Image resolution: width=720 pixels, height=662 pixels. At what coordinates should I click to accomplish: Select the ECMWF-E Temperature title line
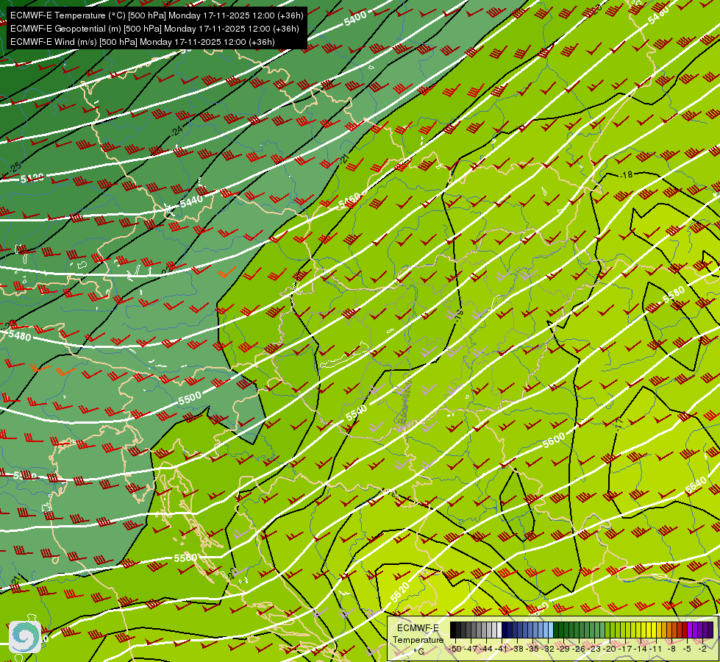pyautogui.click(x=157, y=15)
